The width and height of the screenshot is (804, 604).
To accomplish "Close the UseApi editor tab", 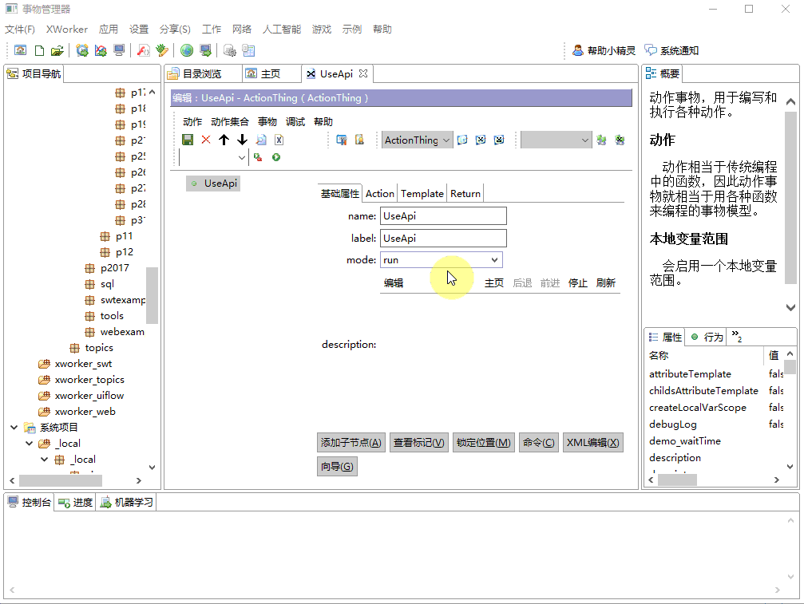I will pos(363,73).
